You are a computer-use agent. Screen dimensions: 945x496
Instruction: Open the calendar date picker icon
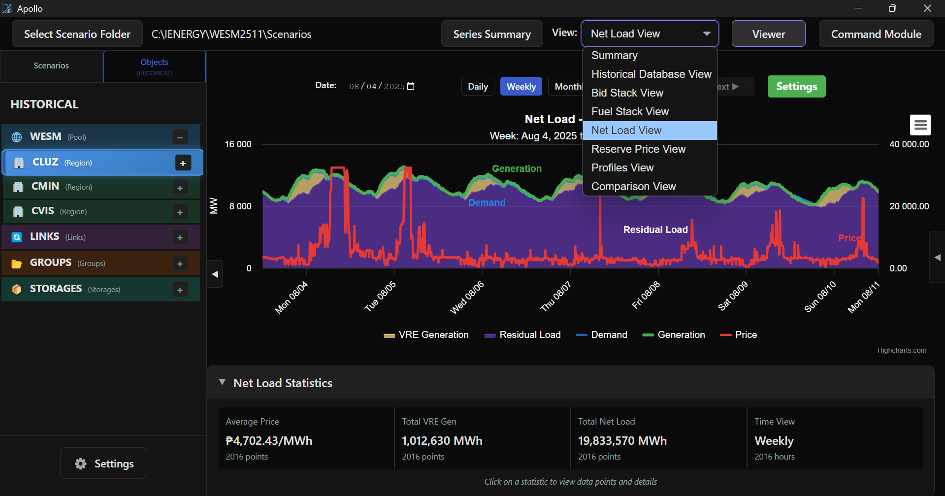[x=411, y=86]
